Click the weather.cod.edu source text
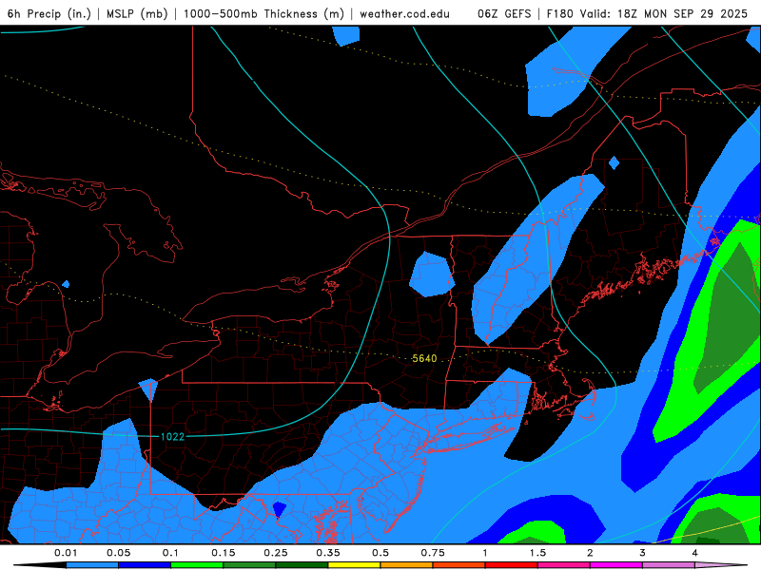 click(x=404, y=13)
